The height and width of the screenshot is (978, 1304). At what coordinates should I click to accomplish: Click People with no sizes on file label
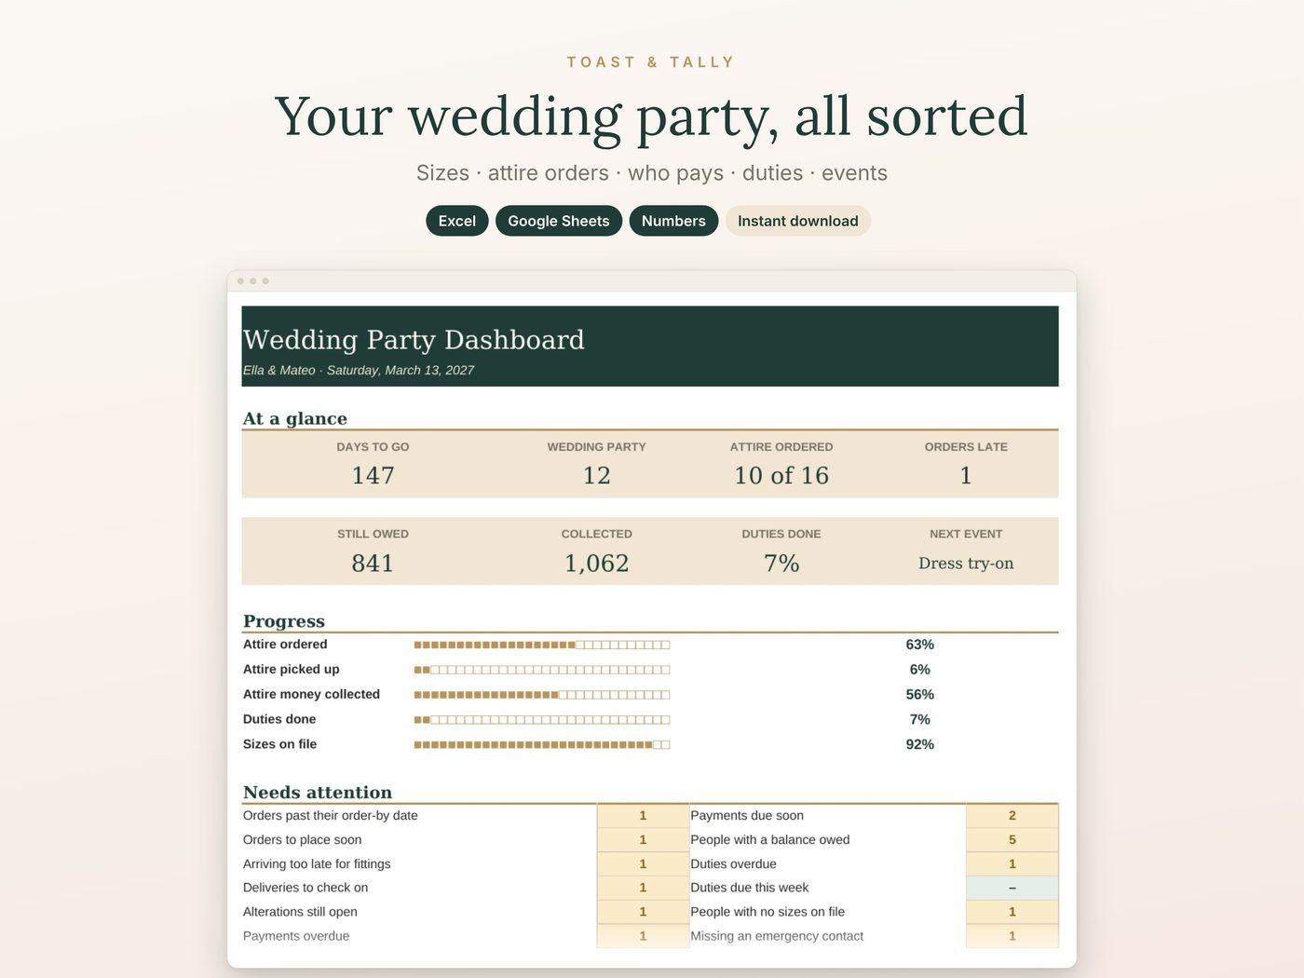click(767, 912)
